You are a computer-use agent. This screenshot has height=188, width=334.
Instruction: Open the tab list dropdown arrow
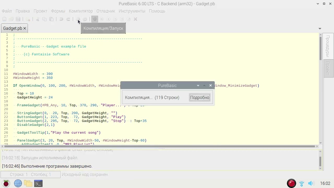(320, 28)
